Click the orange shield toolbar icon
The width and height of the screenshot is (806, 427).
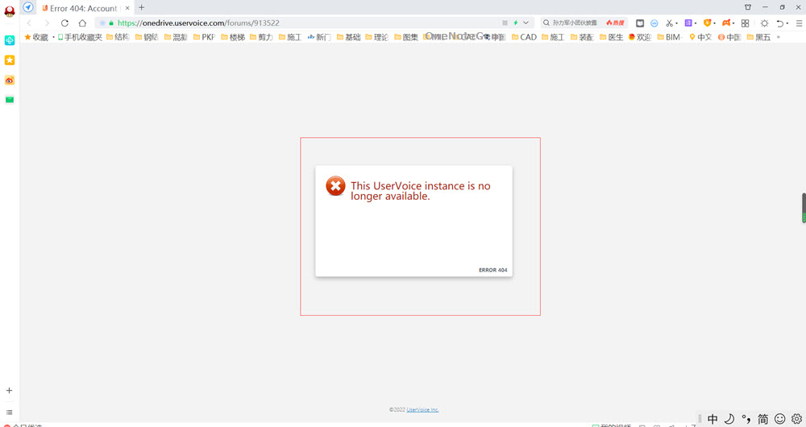coord(708,23)
